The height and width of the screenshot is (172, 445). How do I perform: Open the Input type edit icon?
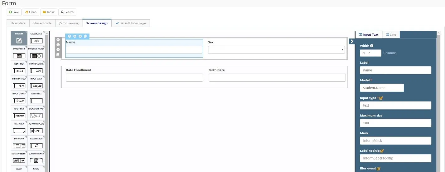pyautogui.click(x=381, y=98)
